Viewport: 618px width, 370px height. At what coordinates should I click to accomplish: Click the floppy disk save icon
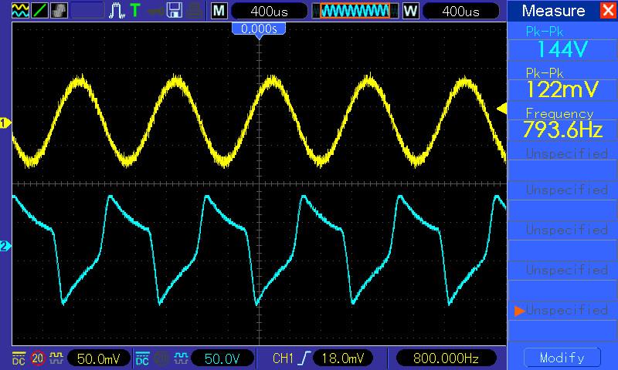175,11
